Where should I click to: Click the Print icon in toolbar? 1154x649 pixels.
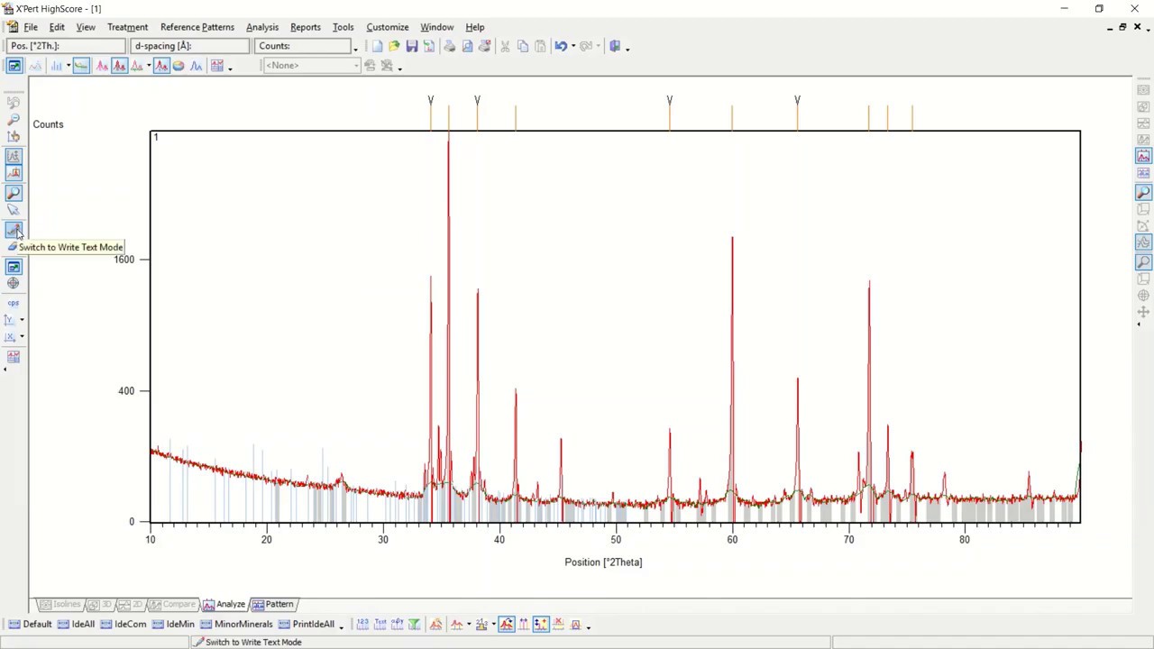[450, 46]
